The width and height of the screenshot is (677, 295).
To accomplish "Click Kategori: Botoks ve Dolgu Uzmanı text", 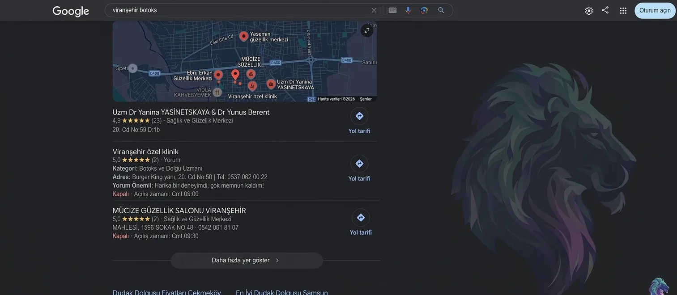I will coord(158,169).
